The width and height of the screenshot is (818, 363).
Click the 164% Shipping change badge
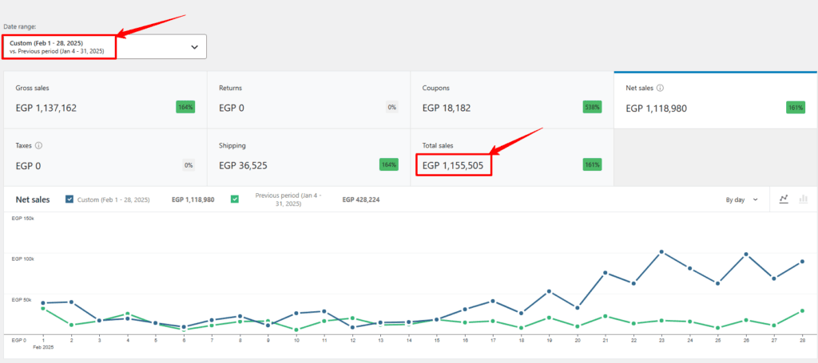point(389,164)
